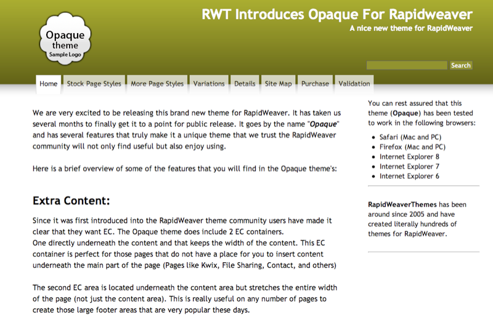Click the Internet Explorer 8 list item
The image size is (493, 328).
coord(409,157)
